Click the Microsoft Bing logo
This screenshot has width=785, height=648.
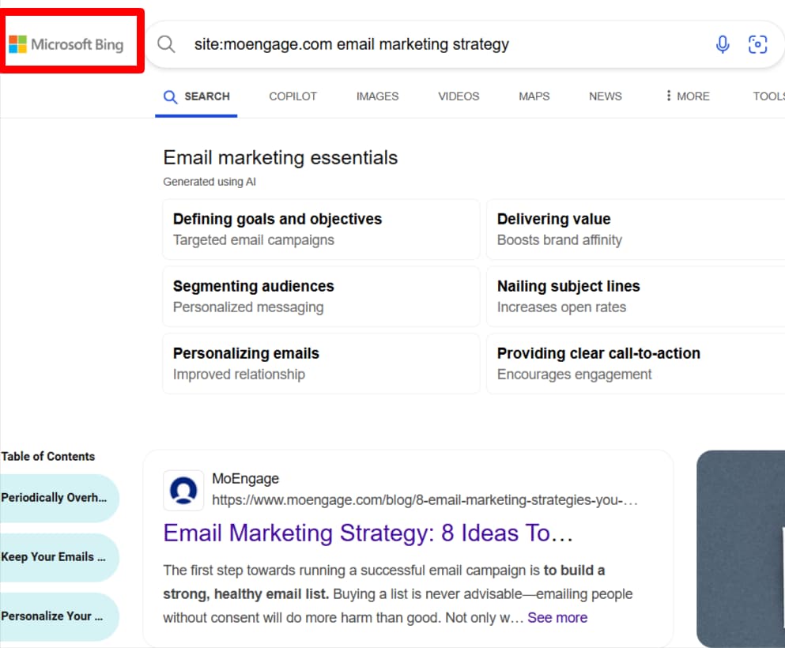tap(66, 44)
